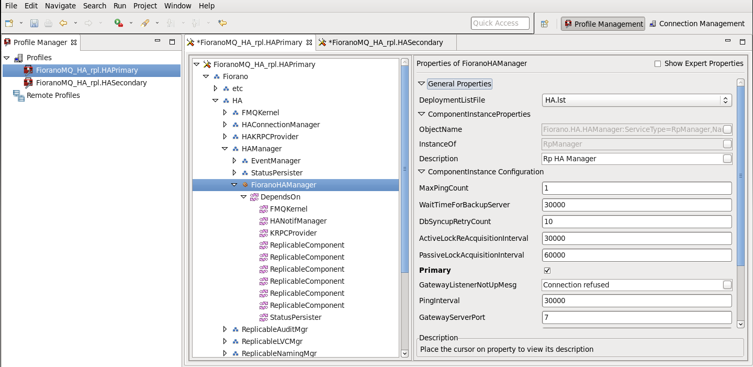Viewport: 753px width, 367px height.
Task: Collapse the General Properties section
Action: point(422,84)
